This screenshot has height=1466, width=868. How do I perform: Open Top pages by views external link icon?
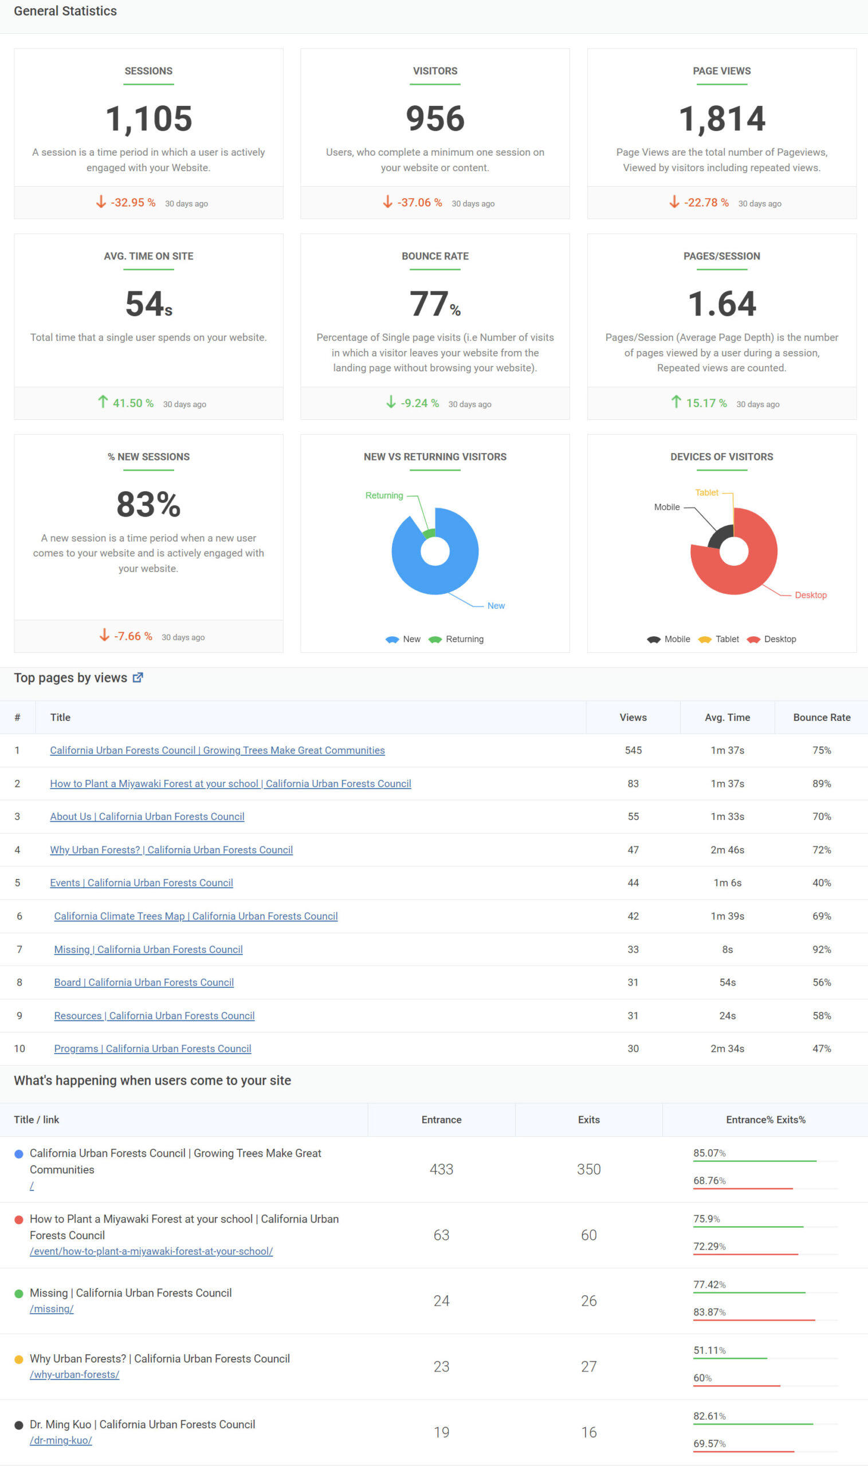[x=138, y=677]
